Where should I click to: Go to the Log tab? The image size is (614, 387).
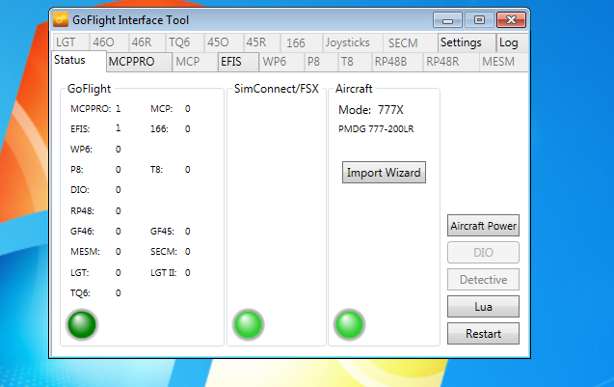(x=508, y=42)
